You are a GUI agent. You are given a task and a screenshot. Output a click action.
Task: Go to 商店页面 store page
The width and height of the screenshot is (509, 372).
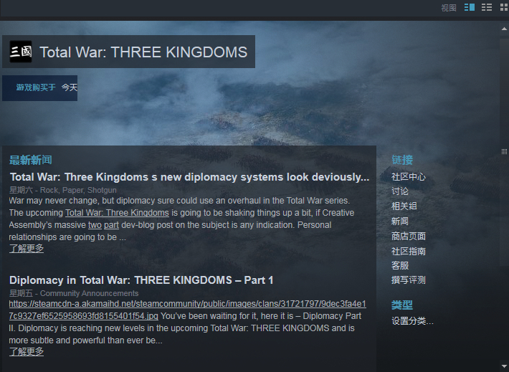409,236
